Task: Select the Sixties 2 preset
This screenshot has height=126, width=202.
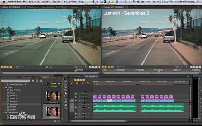Action: coord(13,110)
